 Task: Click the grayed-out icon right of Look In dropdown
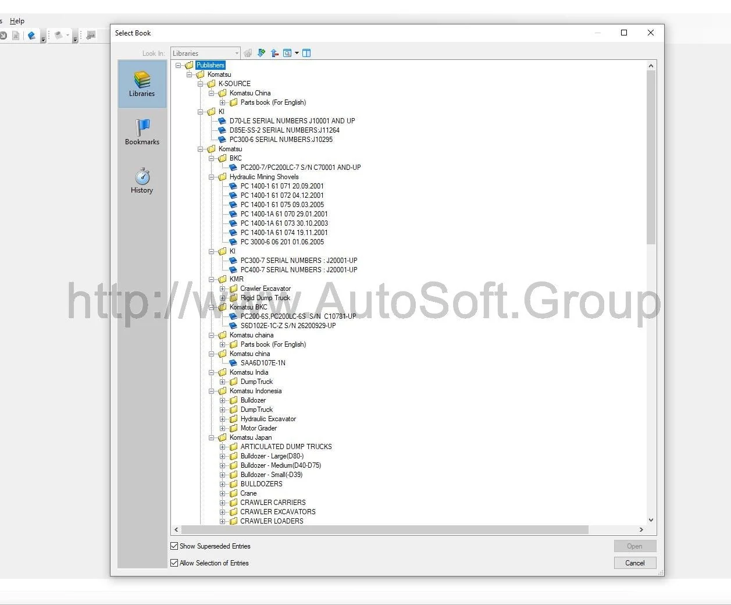point(248,53)
